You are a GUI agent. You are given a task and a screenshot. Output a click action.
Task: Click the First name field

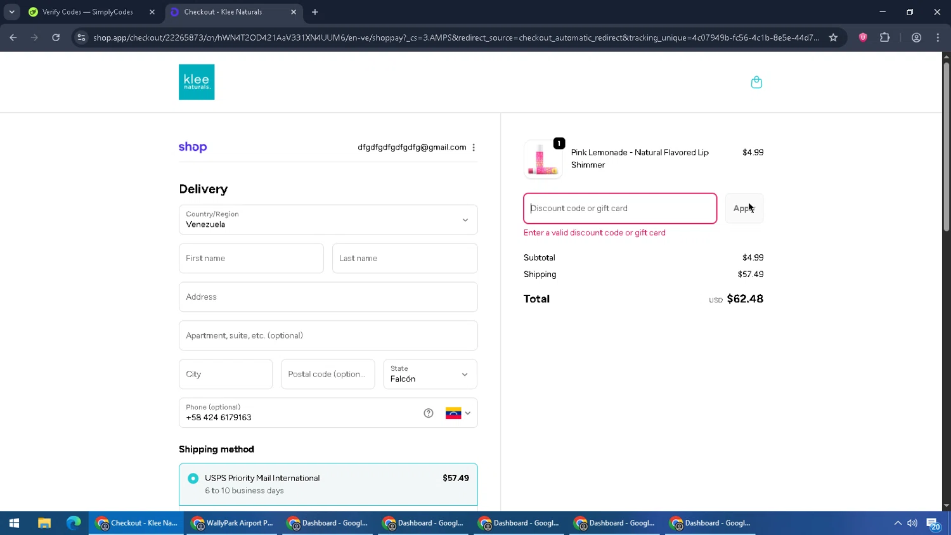tap(251, 259)
